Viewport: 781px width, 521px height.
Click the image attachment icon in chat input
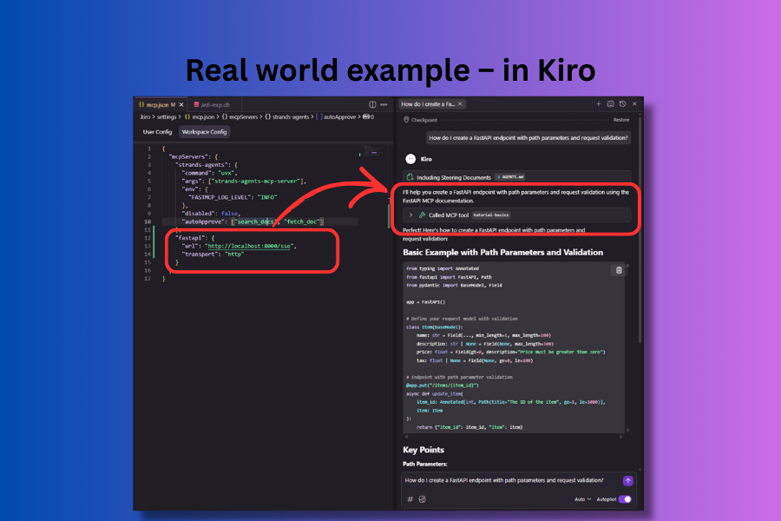(x=423, y=499)
